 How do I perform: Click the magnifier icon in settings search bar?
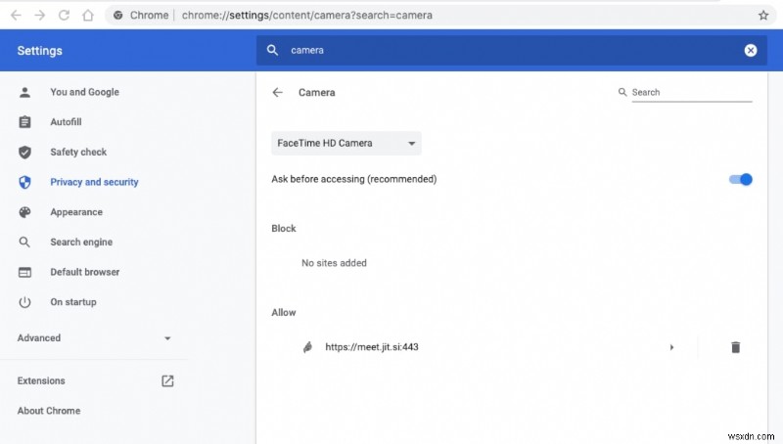point(272,50)
